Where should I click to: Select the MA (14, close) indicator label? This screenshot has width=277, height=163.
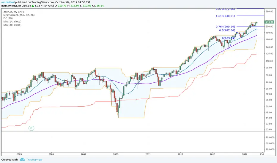[x=12, y=22]
